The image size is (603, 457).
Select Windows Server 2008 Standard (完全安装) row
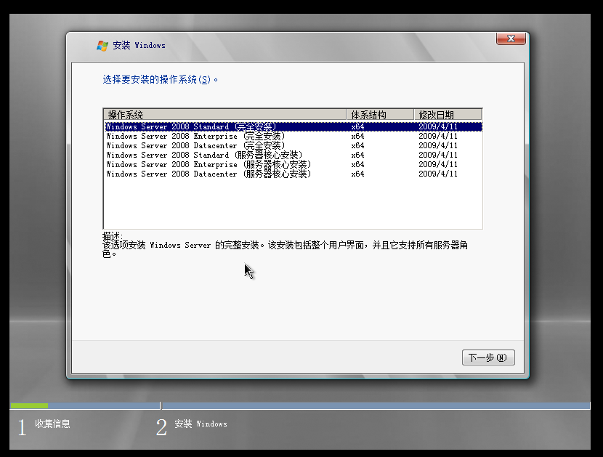coord(294,126)
